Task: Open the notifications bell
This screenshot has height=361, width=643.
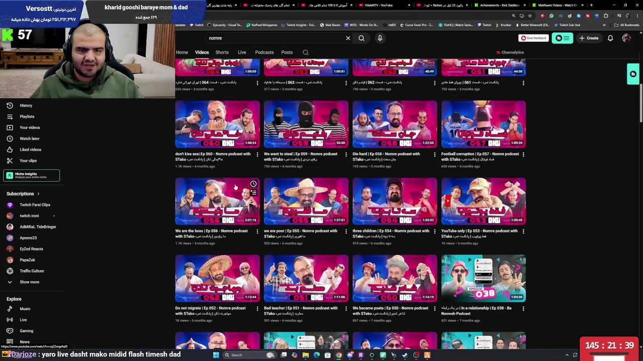Action: (610, 38)
